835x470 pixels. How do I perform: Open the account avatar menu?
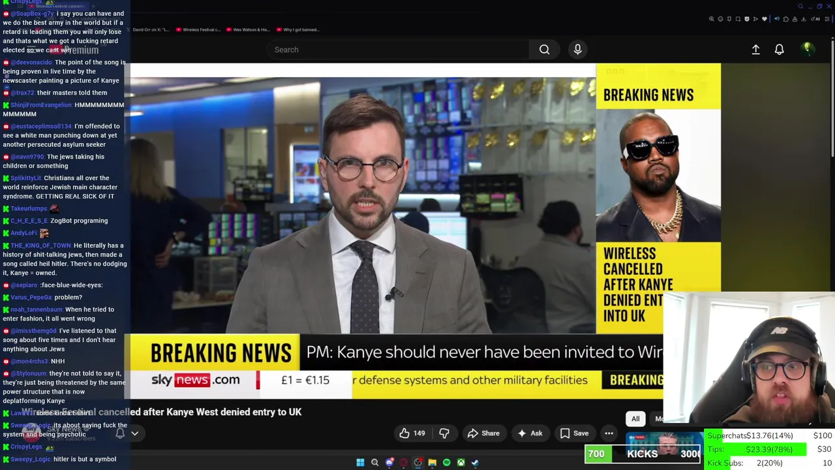[x=807, y=49]
